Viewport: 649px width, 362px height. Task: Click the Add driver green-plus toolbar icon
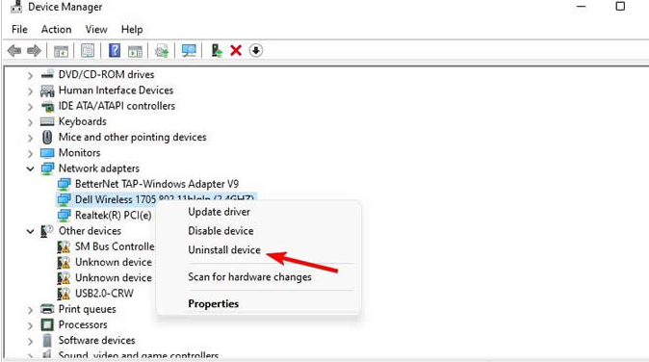click(217, 50)
